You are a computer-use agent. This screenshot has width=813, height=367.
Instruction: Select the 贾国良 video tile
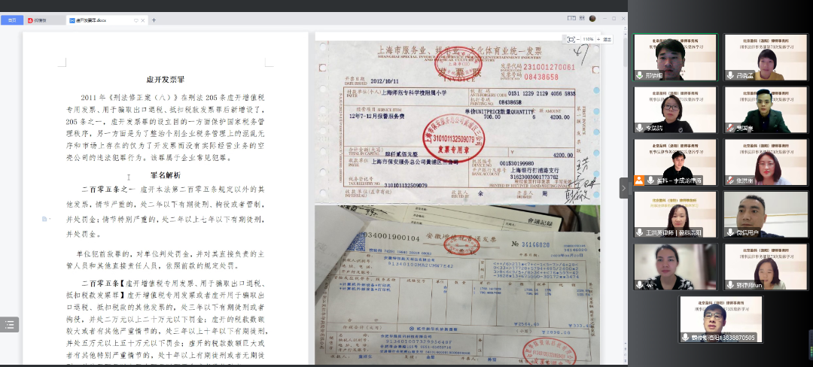pyautogui.click(x=766, y=110)
